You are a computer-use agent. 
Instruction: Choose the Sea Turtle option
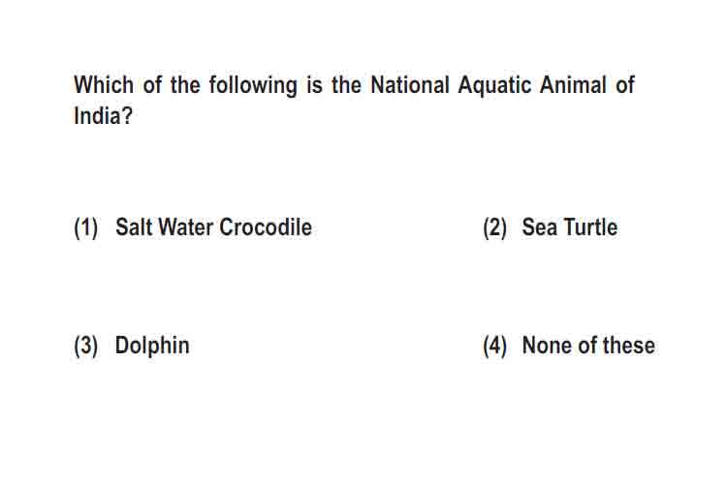(x=569, y=227)
